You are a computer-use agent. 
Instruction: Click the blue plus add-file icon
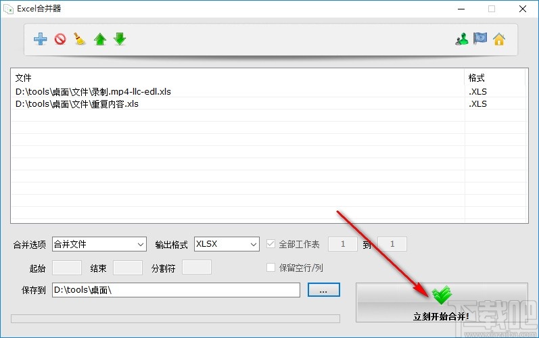40,39
